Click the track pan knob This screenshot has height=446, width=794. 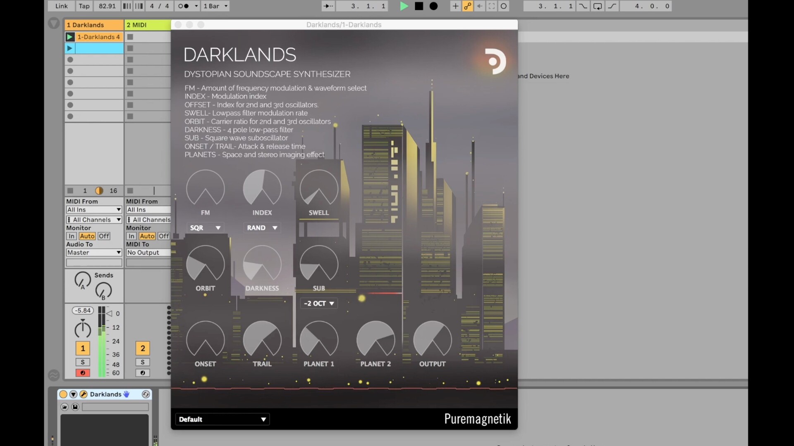[x=83, y=329]
